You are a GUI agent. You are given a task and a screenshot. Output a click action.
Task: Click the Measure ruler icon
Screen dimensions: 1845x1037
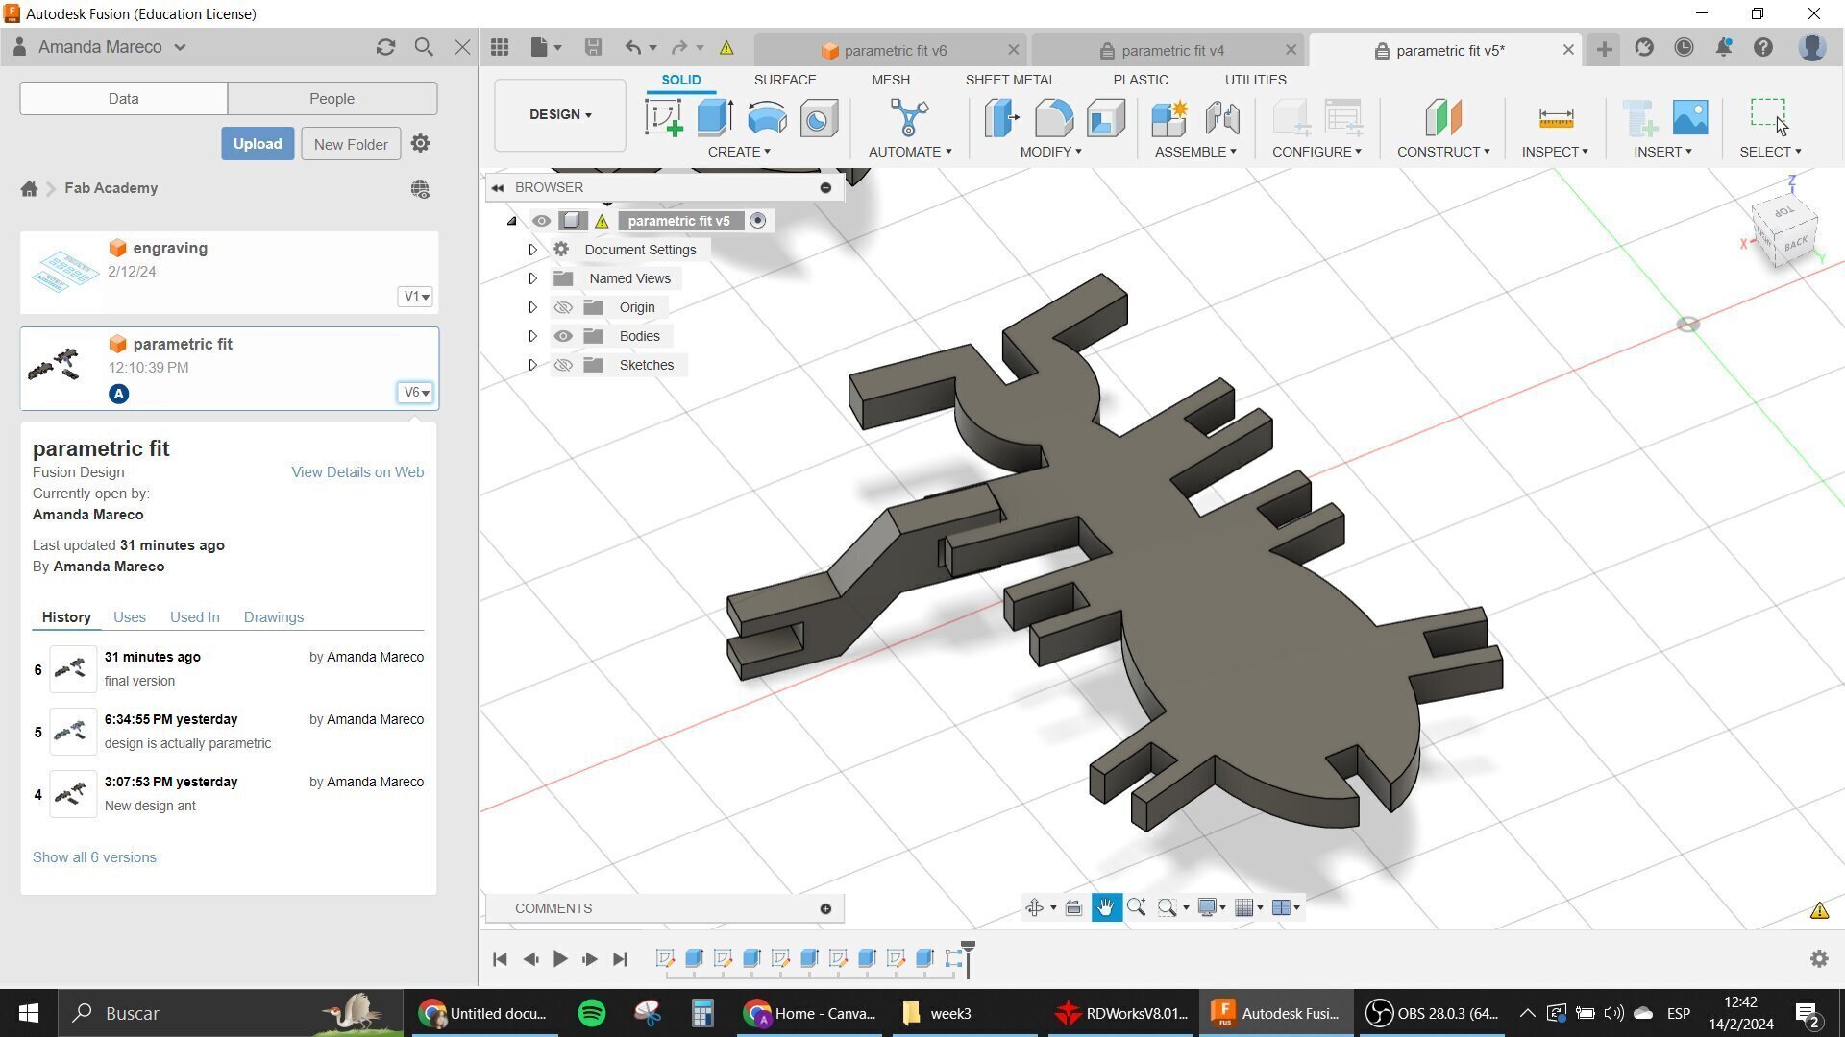click(x=1556, y=118)
